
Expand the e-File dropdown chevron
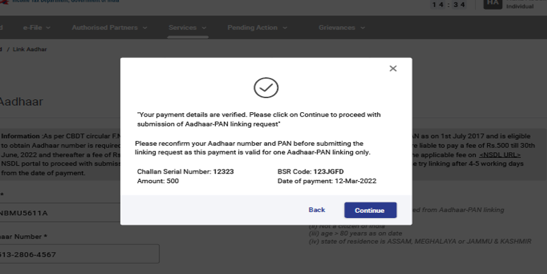coord(48,28)
